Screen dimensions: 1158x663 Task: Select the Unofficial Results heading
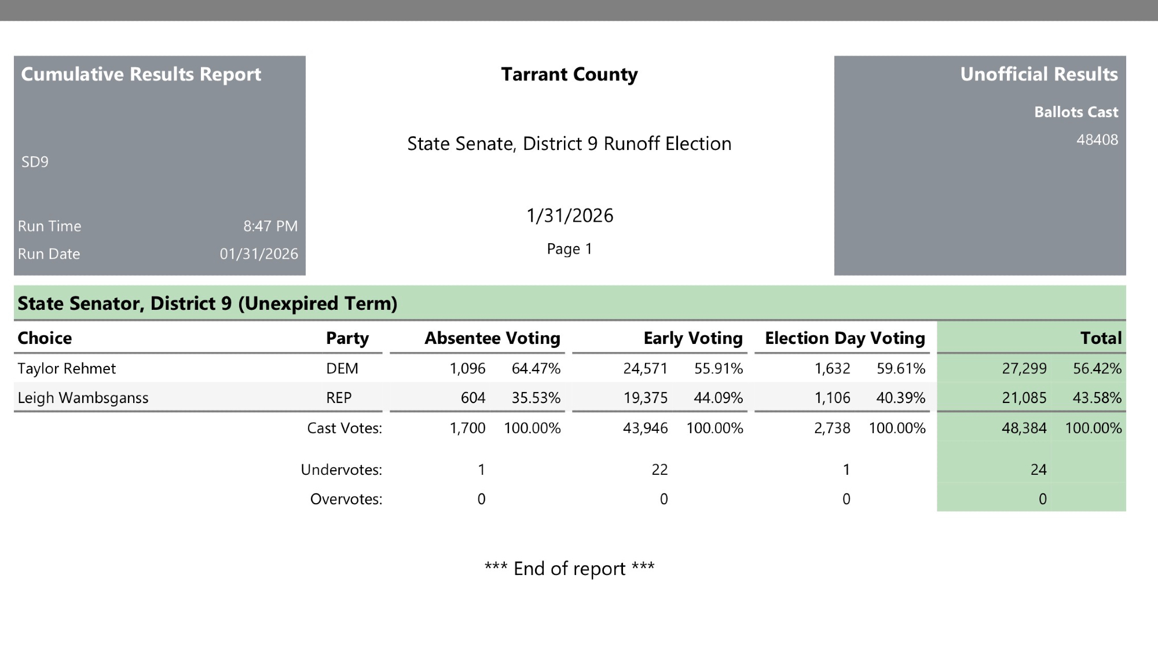tap(1039, 74)
